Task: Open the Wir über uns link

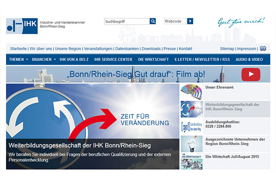Action: [41, 49]
